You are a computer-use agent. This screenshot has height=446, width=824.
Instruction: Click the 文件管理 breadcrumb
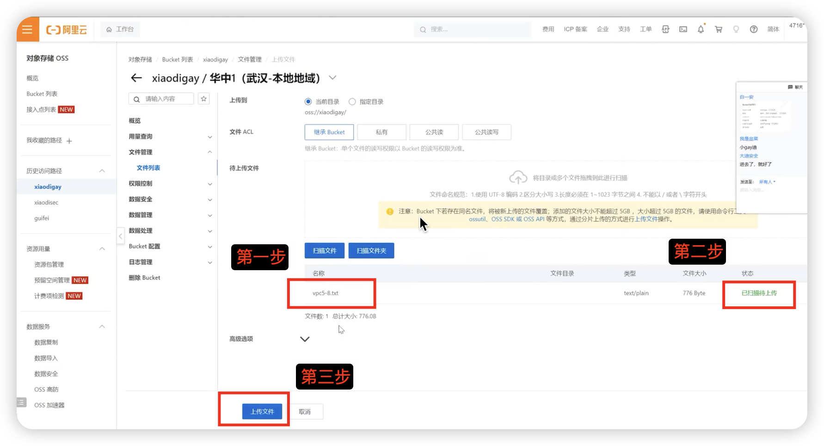click(x=250, y=59)
